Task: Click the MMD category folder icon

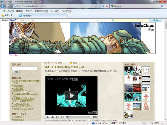Action: pos(71,63)
